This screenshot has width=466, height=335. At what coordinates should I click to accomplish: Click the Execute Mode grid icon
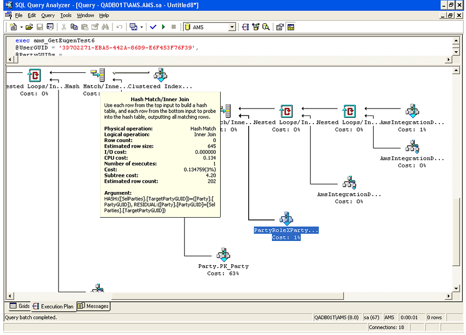(134, 27)
